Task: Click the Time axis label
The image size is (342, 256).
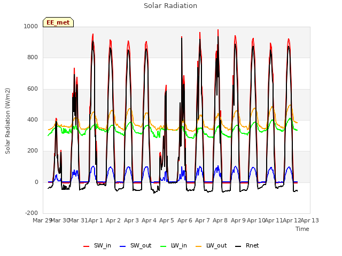Action: 302,229
